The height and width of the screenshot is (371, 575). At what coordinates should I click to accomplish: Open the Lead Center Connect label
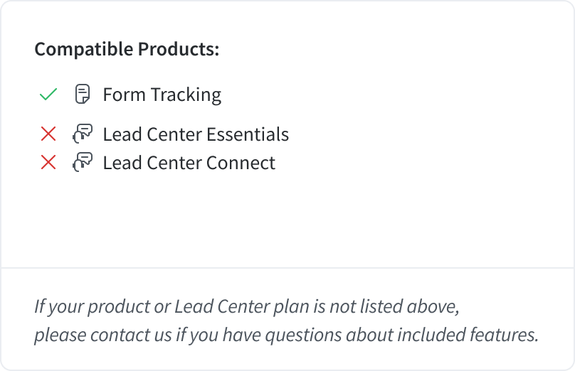tap(189, 163)
